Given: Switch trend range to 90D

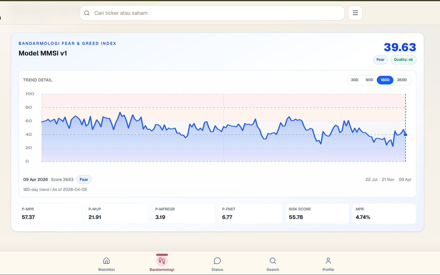Looking at the screenshot, I should click(369, 80).
